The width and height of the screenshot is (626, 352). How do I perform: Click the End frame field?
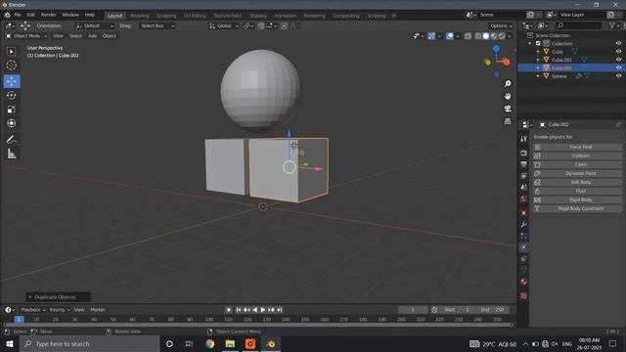click(492, 310)
